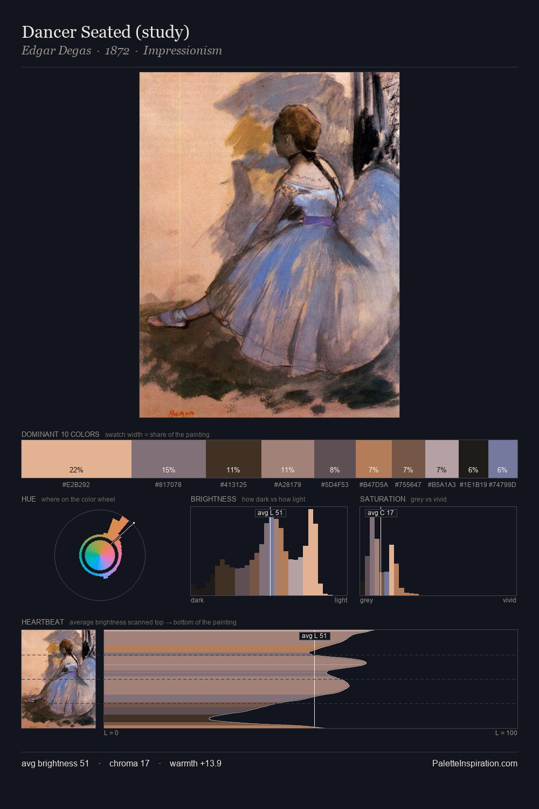
Task: Select the #B47D5A tan swatch
Action: [x=374, y=459]
